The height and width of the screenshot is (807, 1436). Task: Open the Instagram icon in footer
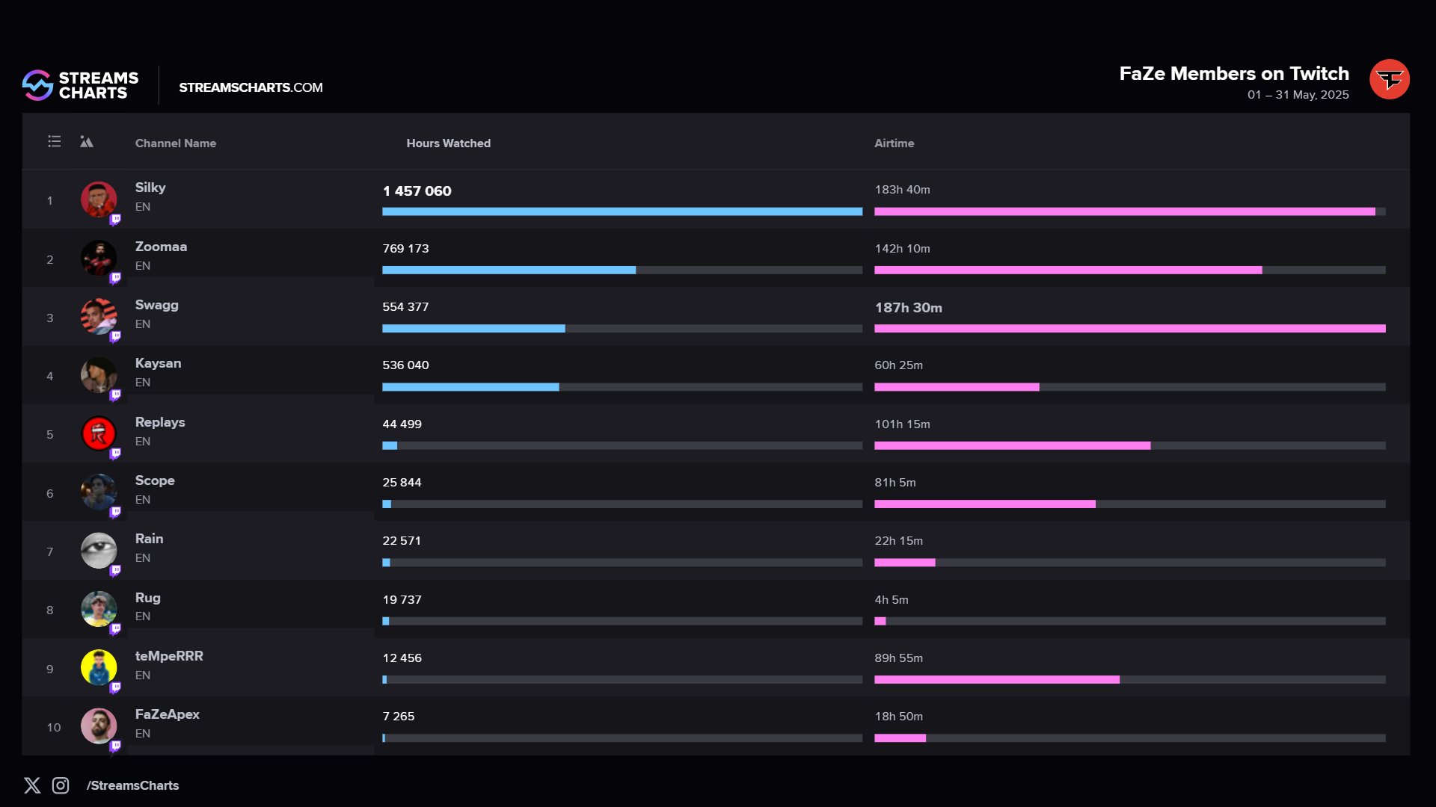tap(61, 785)
